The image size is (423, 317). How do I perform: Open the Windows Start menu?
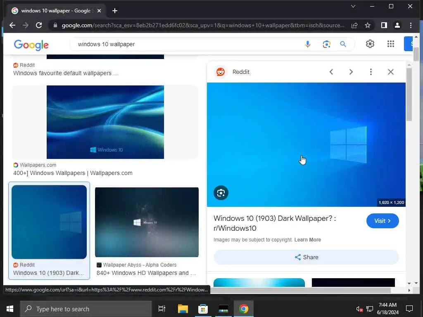tap(10, 309)
